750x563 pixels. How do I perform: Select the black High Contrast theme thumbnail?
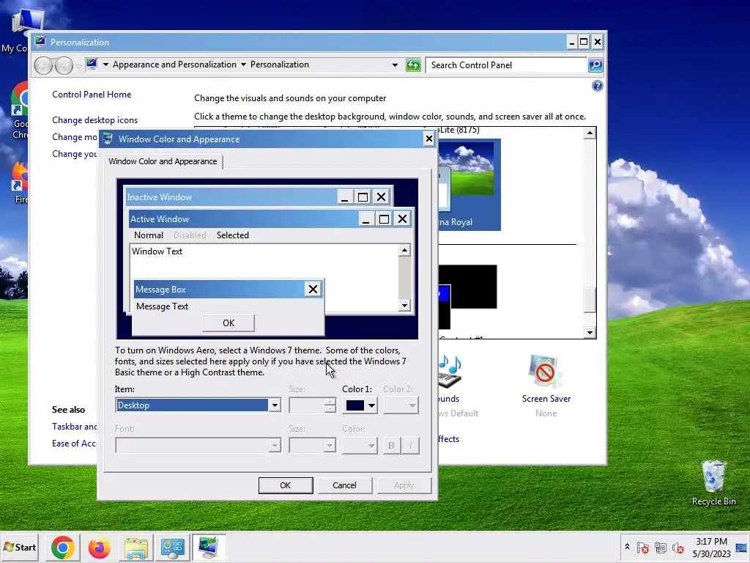[x=468, y=297]
